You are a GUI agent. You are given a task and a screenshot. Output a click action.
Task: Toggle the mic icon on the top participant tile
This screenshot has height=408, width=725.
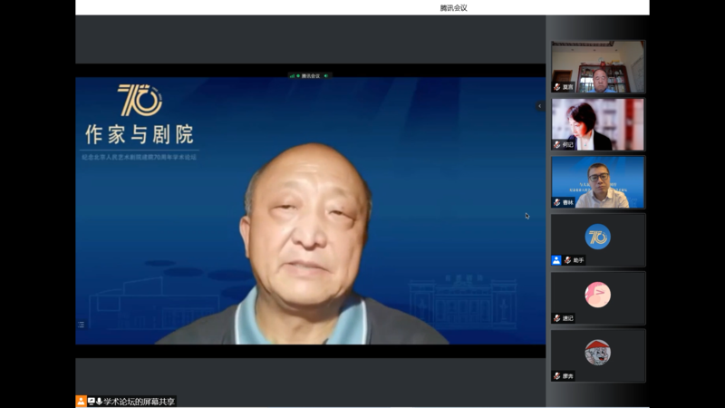557,87
